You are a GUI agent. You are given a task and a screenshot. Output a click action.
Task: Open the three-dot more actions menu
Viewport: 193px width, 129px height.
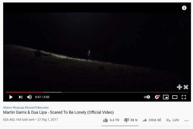(x=186, y=121)
